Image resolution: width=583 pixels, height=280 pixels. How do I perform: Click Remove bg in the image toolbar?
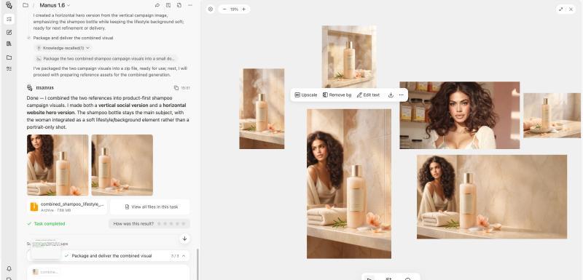coord(337,95)
